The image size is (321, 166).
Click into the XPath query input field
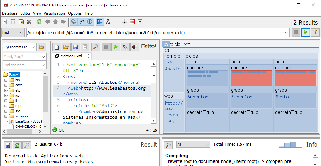coord(155,32)
